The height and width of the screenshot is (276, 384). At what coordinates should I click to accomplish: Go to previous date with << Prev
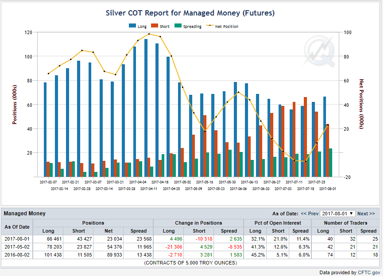click(310, 214)
